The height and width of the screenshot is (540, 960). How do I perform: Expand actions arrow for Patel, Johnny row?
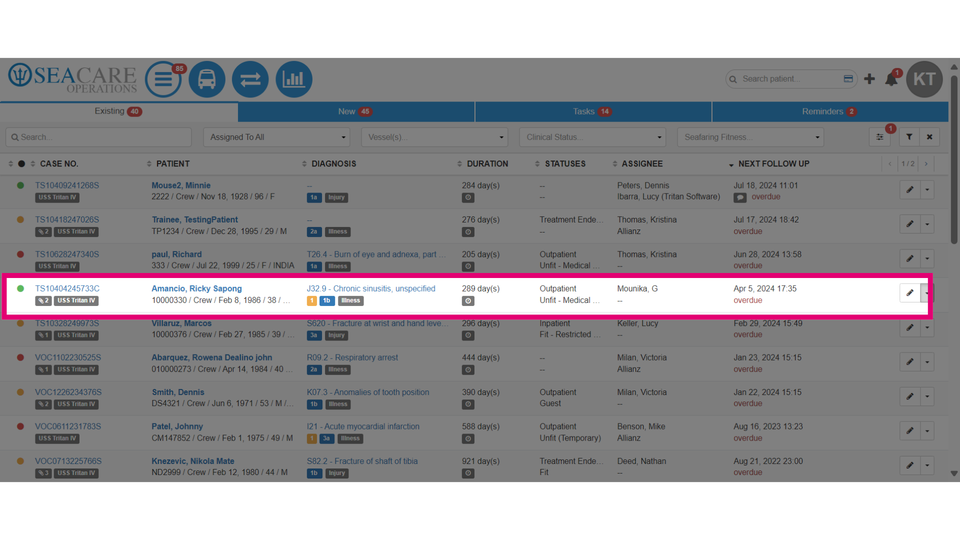coord(927,430)
